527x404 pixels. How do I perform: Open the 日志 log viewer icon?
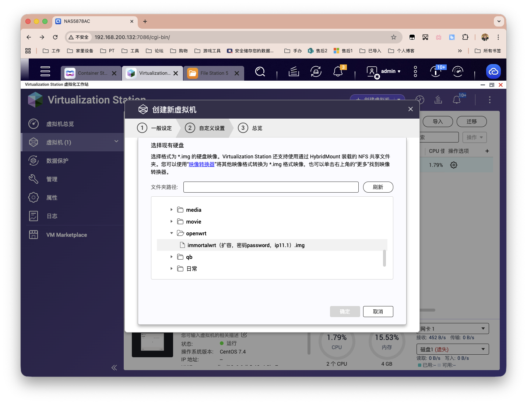point(34,216)
